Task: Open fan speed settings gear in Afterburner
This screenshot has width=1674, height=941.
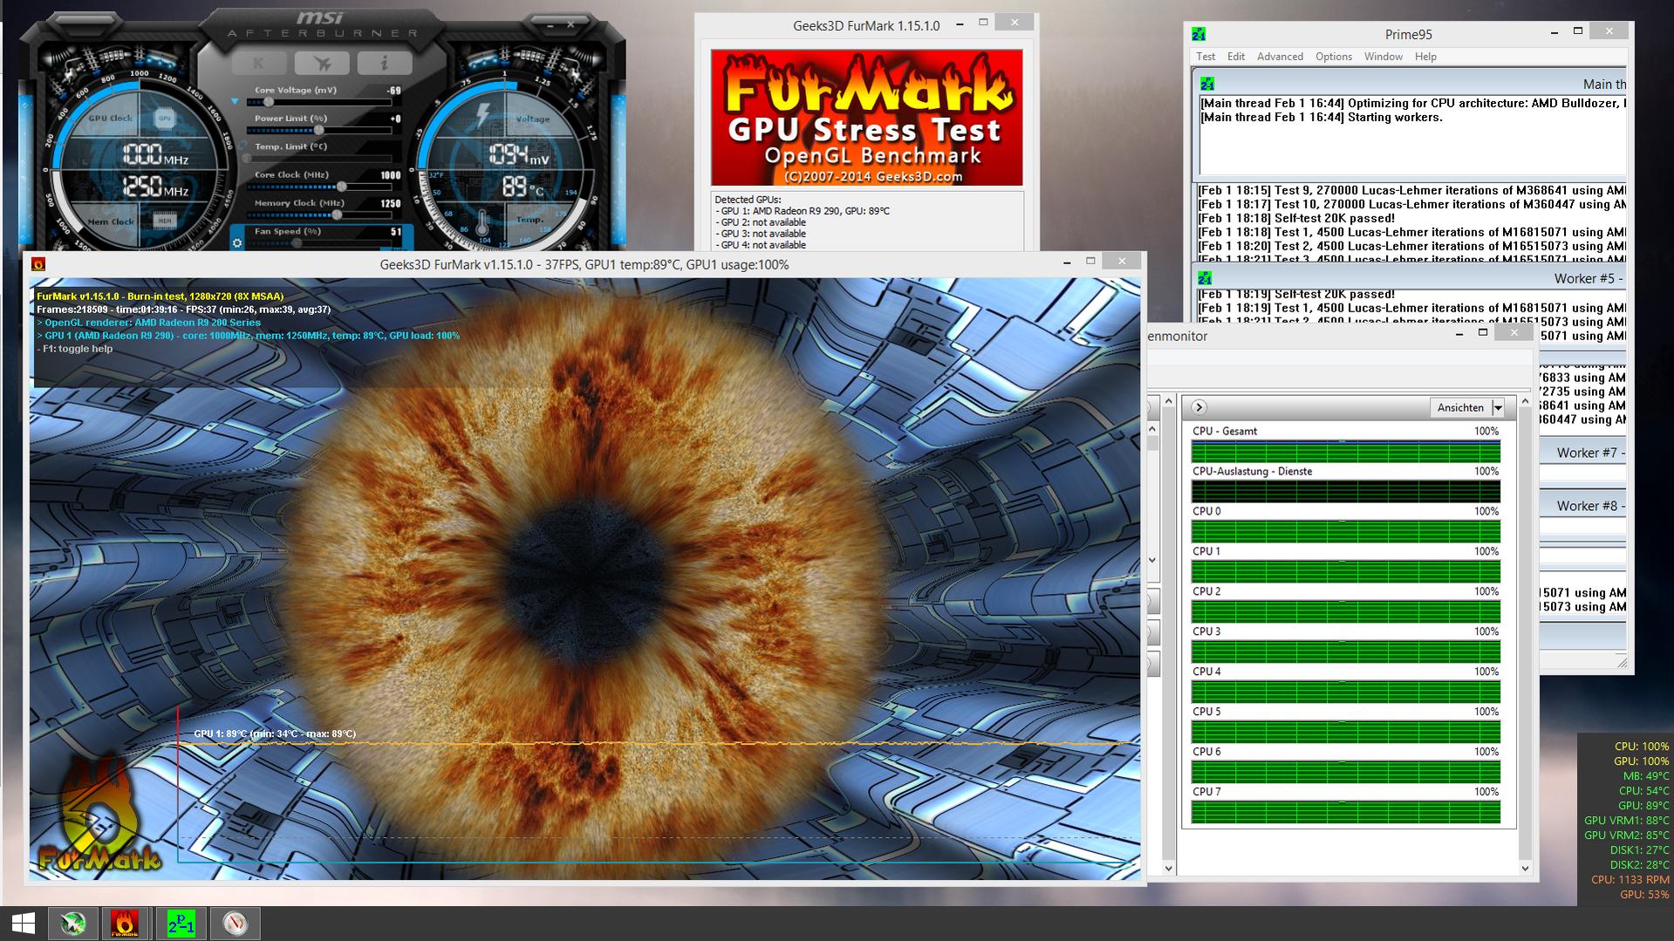Action: (237, 242)
